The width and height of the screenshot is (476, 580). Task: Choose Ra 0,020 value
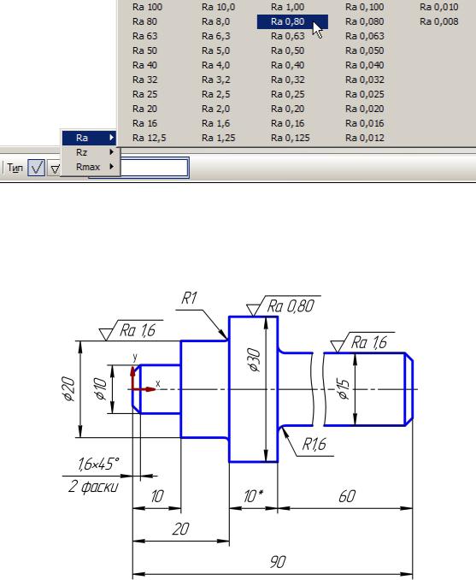365,109
